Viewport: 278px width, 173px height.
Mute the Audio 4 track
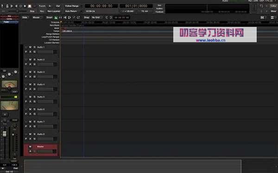pyautogui.click(x=30, y=84)
